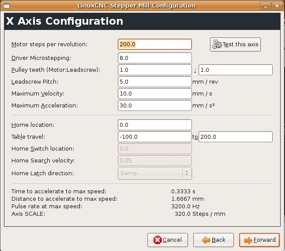The image size is (285, 251).
Task: Select the 1.6667 mm distance value
Action: click(x=187, y=199)
